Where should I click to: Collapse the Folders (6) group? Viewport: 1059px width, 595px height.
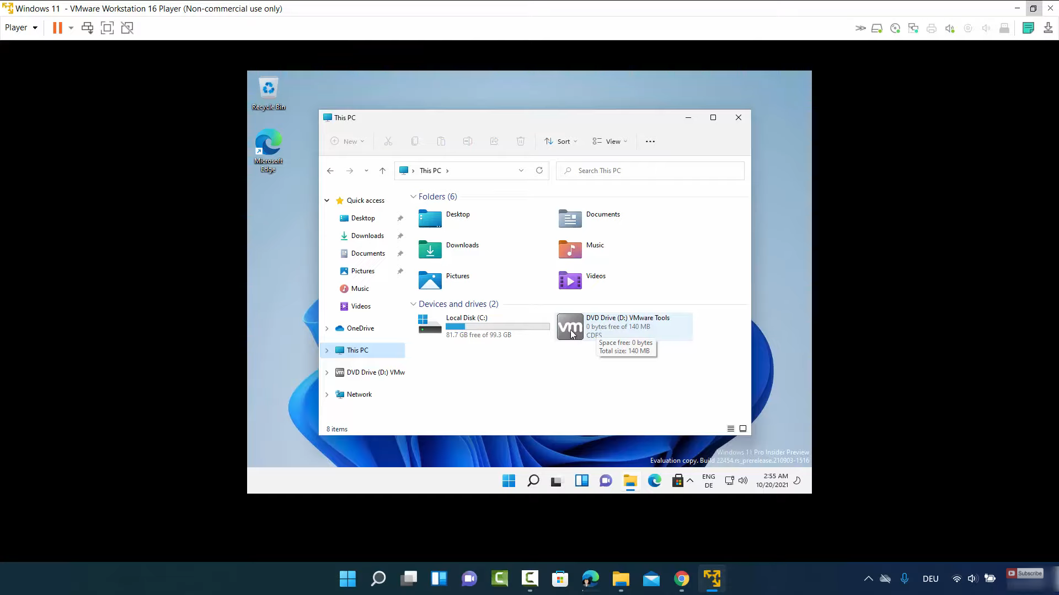tap(413, 197)
